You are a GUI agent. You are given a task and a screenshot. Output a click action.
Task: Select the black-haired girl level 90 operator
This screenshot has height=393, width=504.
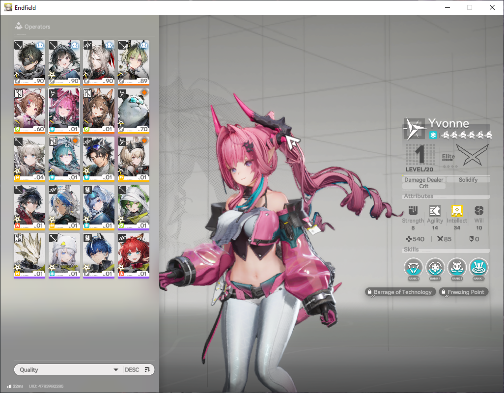pos(64,62)
